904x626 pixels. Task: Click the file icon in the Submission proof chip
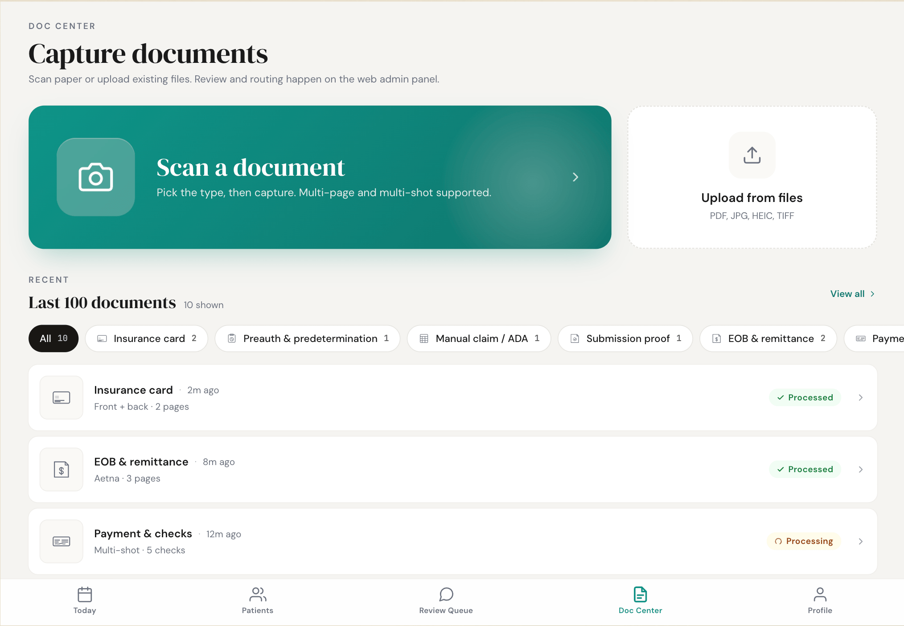click(575, 339)
